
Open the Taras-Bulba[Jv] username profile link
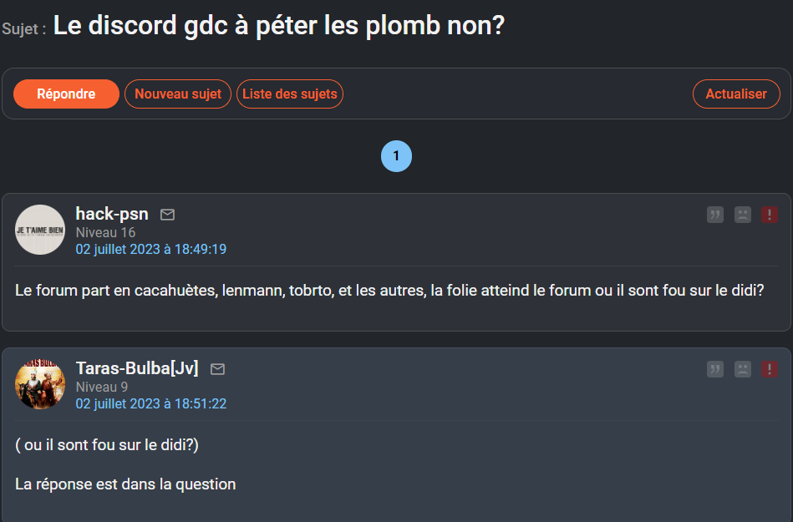(137, 368)
